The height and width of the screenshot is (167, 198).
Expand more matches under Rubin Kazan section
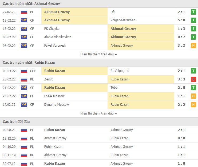point(97,113)
